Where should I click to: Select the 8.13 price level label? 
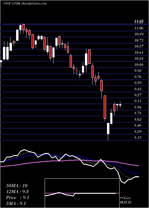point(138,138)
